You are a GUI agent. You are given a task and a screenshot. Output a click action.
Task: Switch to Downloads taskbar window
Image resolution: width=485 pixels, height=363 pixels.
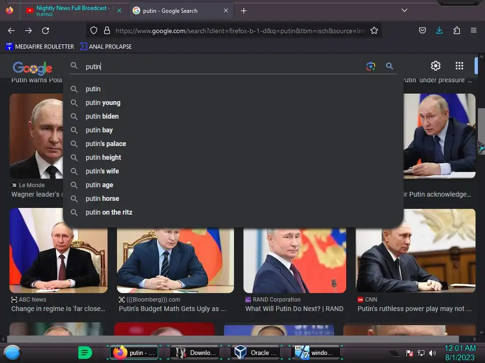[195, 353]
